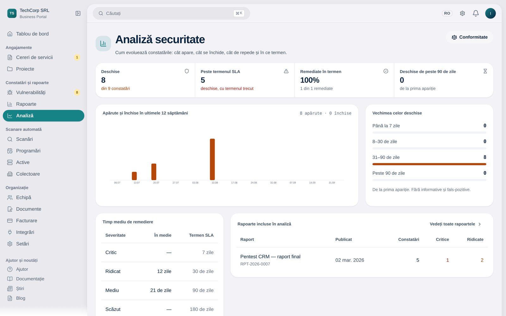Click the hourglass icon on Deschise de peste 90
Image resolution: width=506 pixels, height=316 pixels.
coord(485,71)
